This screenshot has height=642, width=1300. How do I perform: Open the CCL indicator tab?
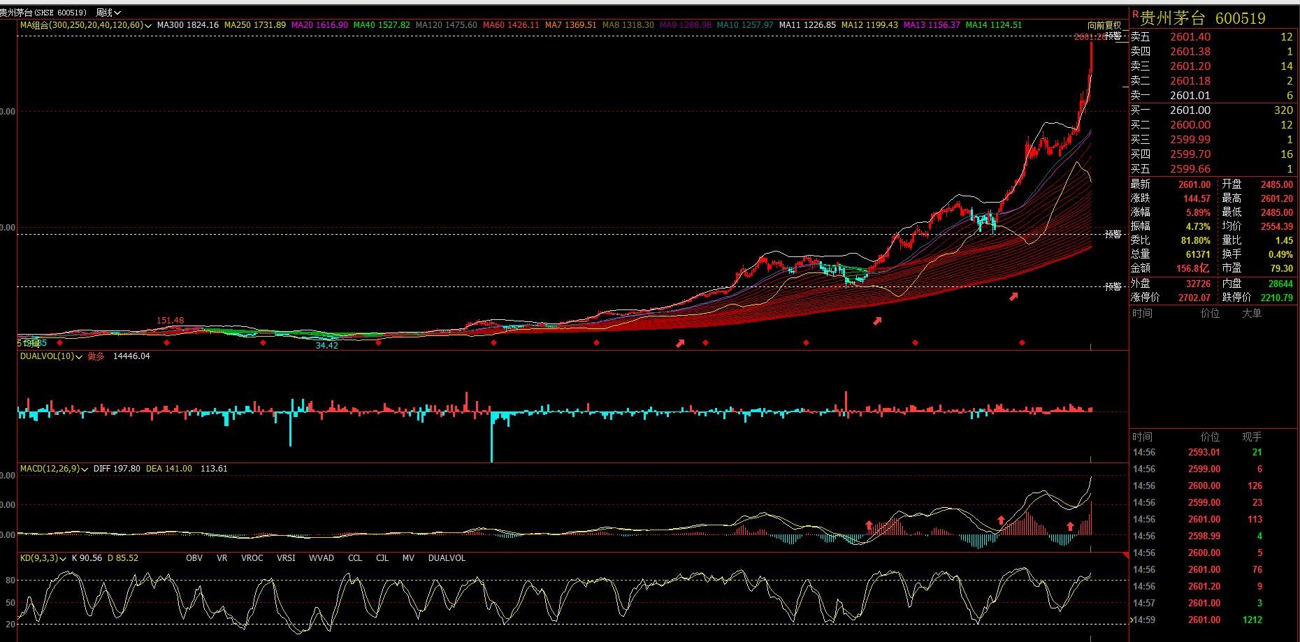click(x=355, y=558)
